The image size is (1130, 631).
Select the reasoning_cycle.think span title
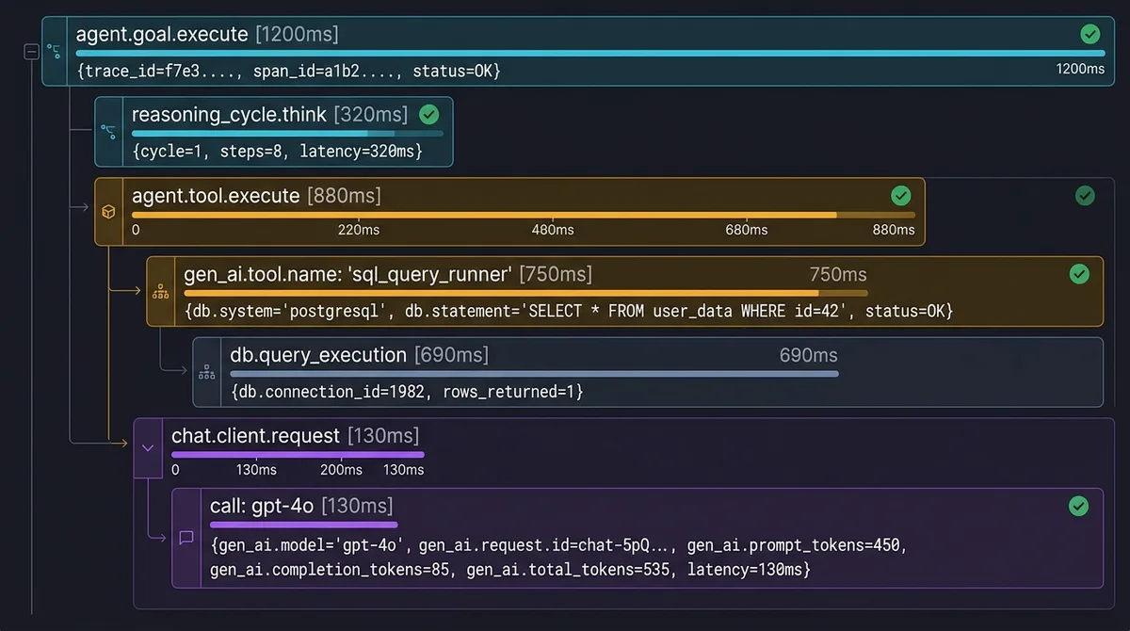(x=229, y=115)
